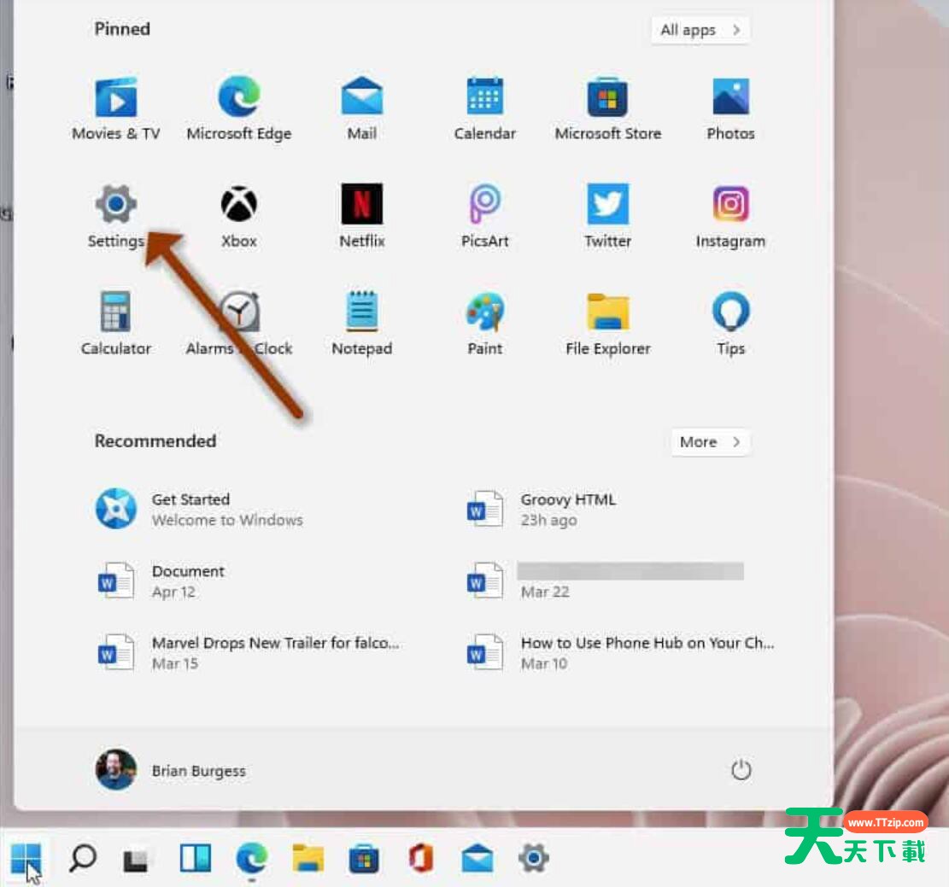Launch the PicsArt pinned app
The height and width of the screenshot is (887, 949).
(x=485, y=217)
